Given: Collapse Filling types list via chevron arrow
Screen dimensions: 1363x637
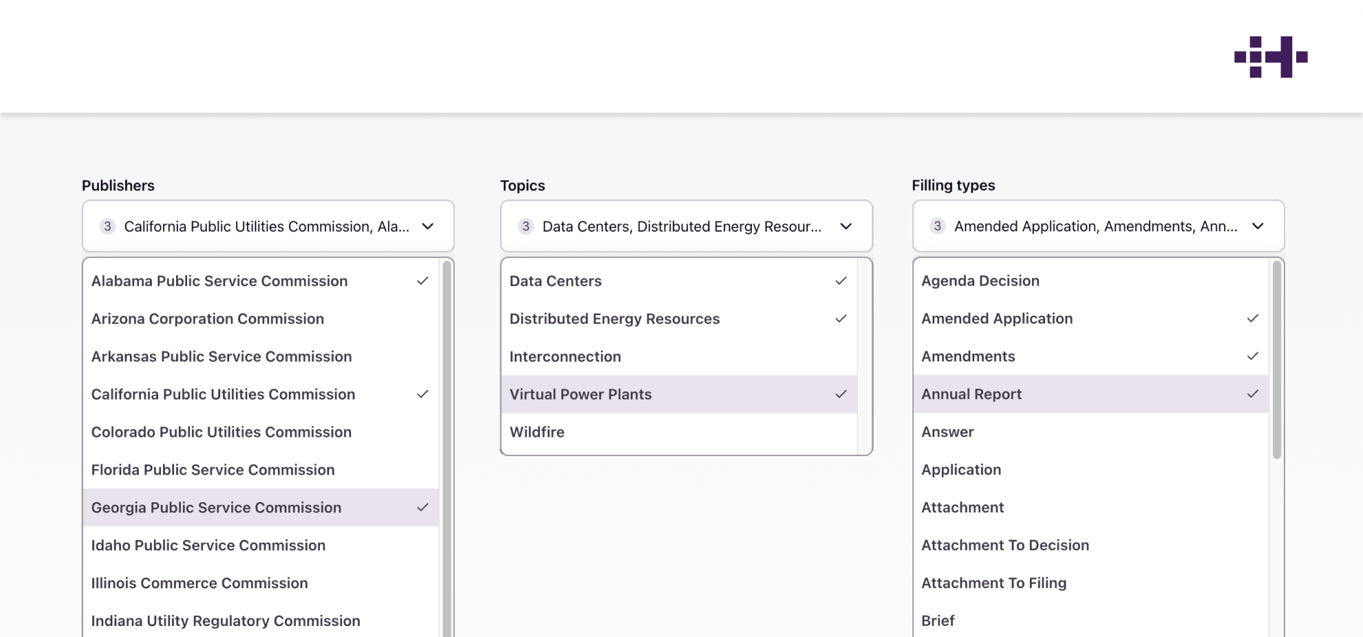Looking at the screenshot, I should point(1258,226).
